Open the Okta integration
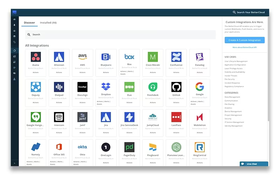Screen dimensions: 280x175 [x=83, y=153]
